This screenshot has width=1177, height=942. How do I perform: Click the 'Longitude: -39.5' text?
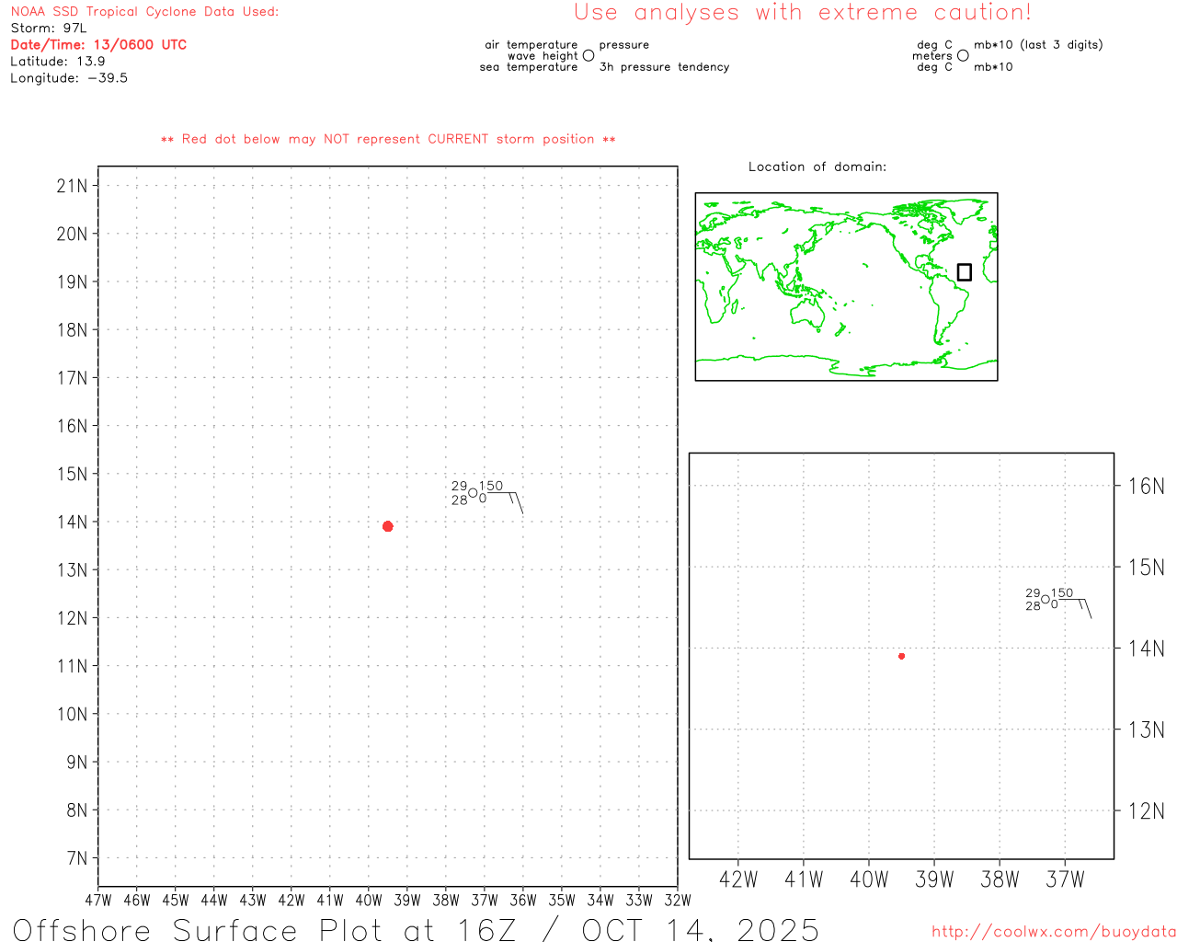pyautogui.click(x=69, y=78)
